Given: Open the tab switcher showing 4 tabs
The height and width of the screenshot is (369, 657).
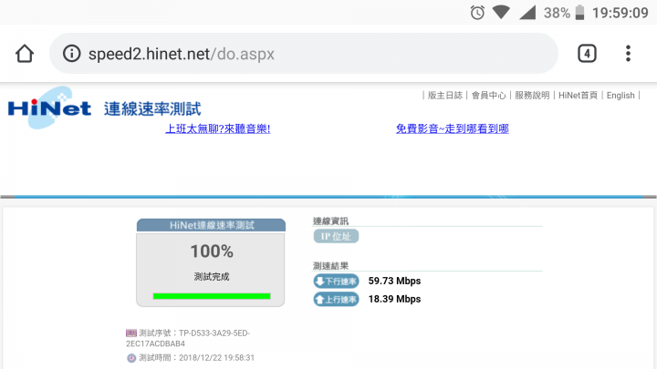Looking at the screenshot, I should pos(587,54).
